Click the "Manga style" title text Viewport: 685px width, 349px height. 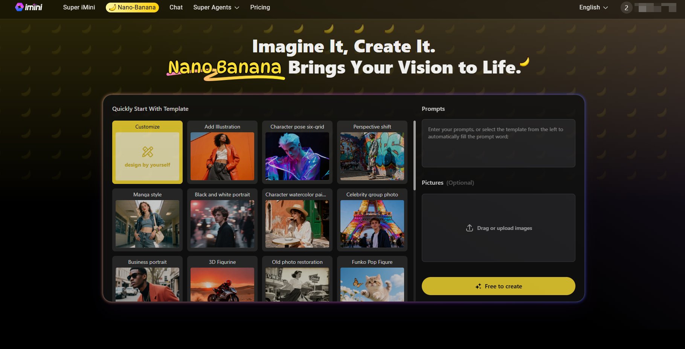pos(147,194)
